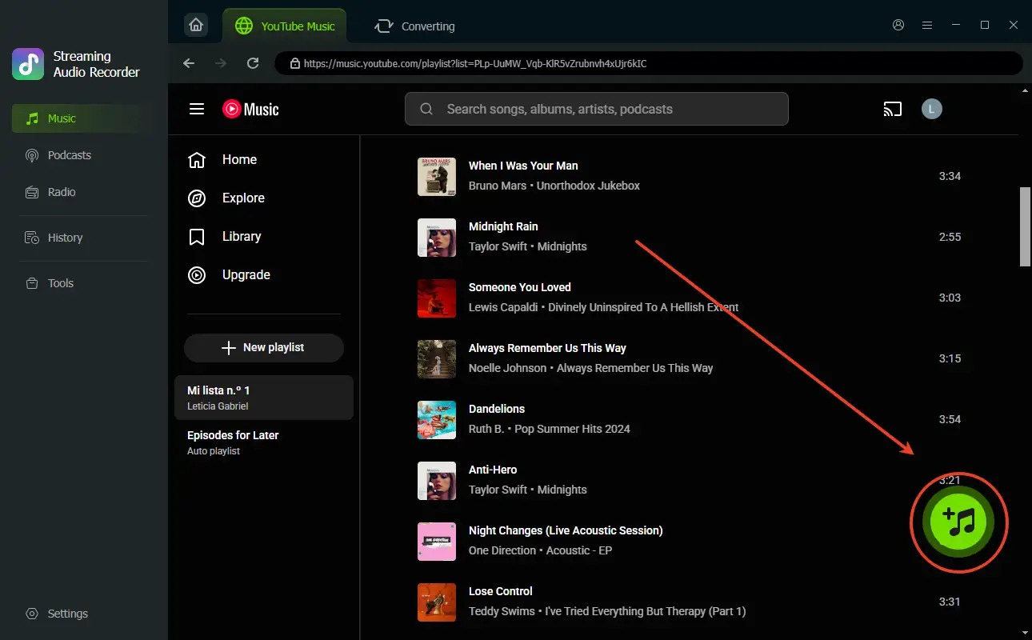Click the Dandelions album thumbnail
Viewport: 1032px width, 640px height.
click(x=437, y=420)
